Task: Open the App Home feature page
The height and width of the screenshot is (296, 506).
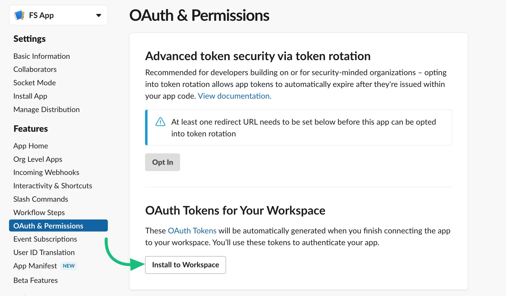Action: tap(31, 146)
